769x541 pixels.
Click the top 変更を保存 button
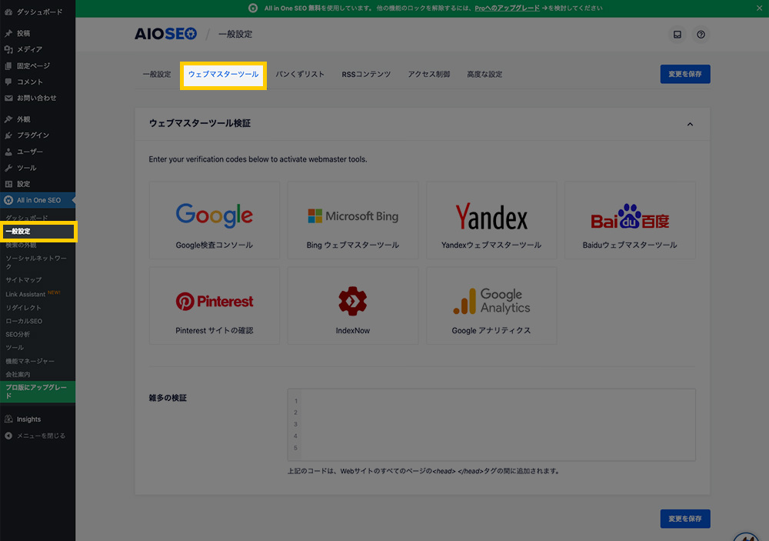pyautogui.click(x=685, y=74)
